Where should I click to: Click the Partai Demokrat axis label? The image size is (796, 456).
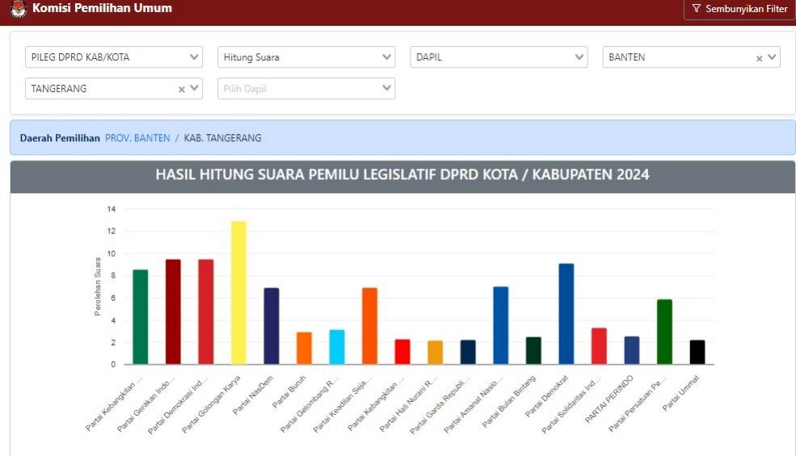[x=547, y=396]
